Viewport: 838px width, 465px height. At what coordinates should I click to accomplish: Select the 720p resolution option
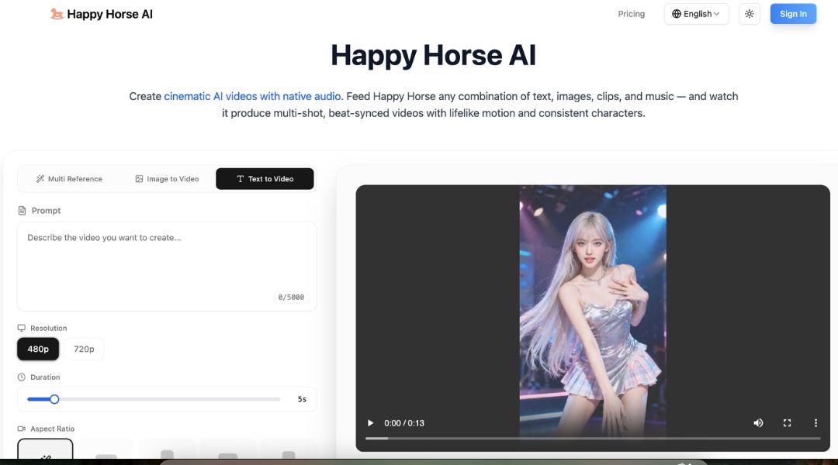click(x=84, y=350)
